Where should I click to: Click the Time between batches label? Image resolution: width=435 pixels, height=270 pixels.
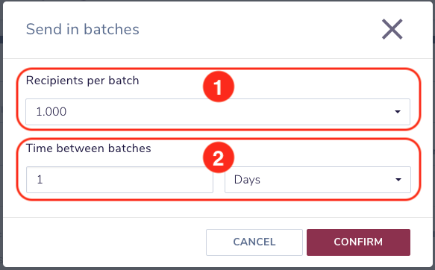89,148
